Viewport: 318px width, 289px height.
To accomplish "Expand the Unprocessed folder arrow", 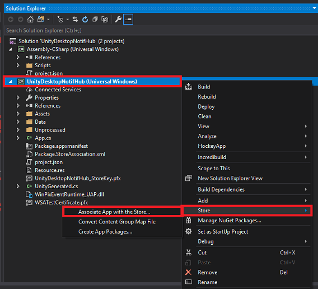I will 18,130.
